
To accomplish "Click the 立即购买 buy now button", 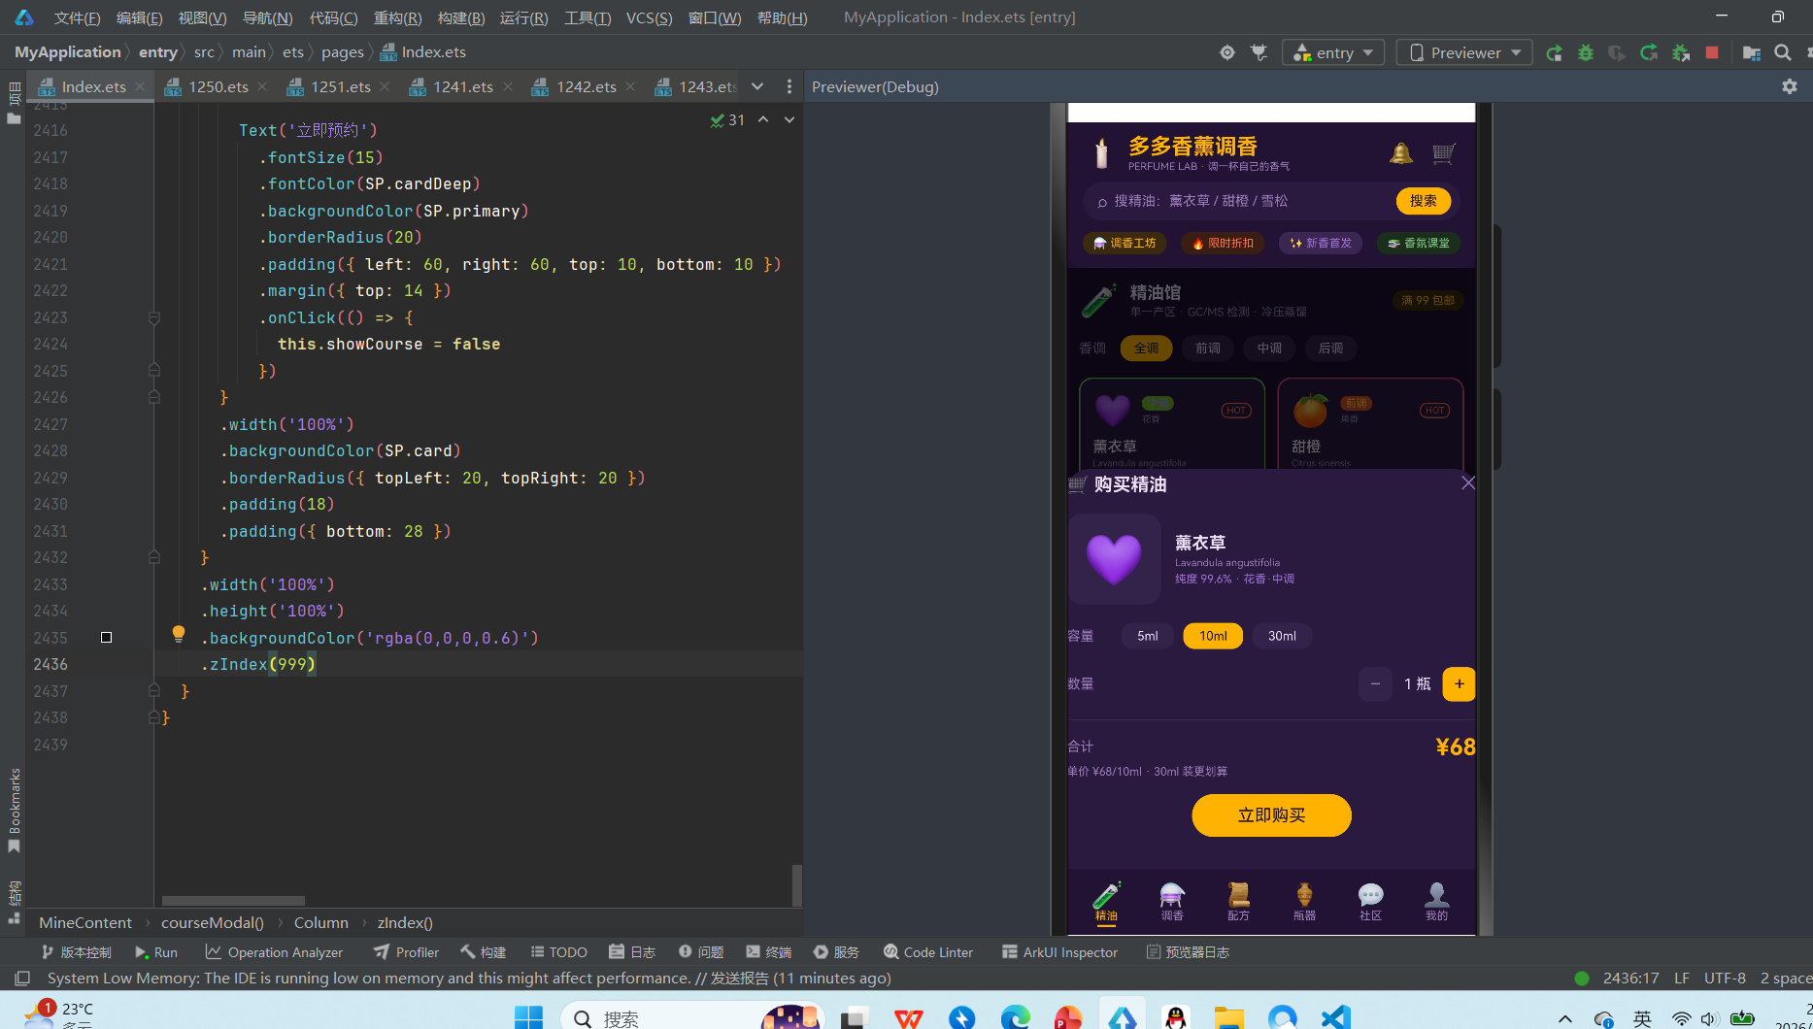I will coord(1271,815).
